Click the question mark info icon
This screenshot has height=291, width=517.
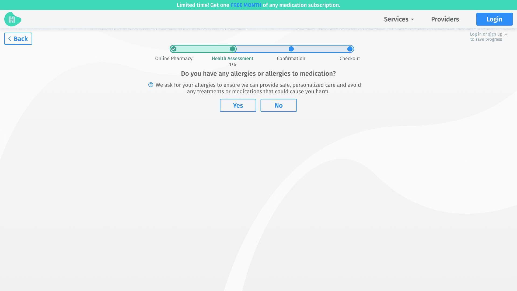(151, 85)
